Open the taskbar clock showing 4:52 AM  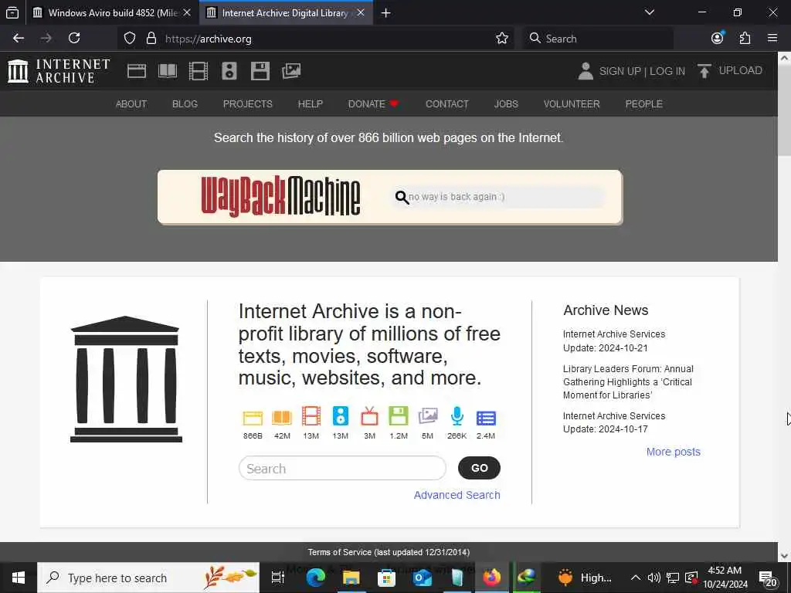click(x=725, y=578)
